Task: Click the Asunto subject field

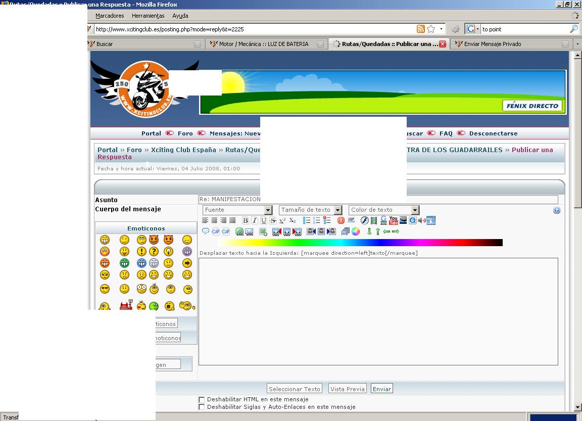Action: click(378, 199)
